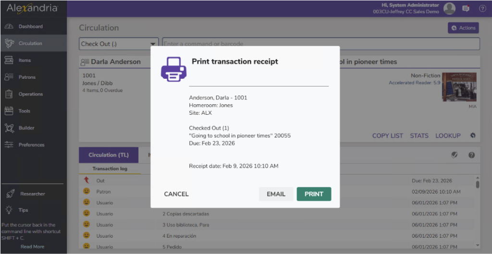Open the user profile avatar menu

[449, 8]
